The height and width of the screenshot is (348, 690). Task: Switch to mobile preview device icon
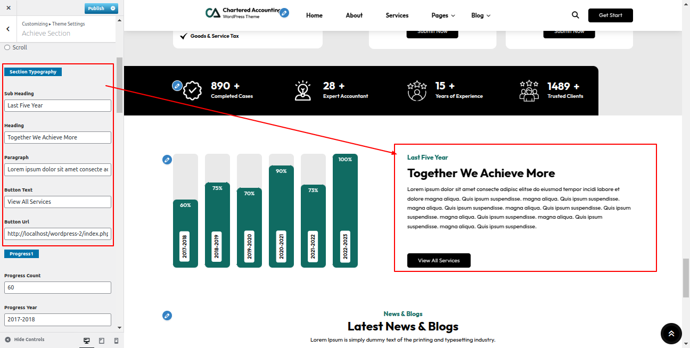point(117,341)
